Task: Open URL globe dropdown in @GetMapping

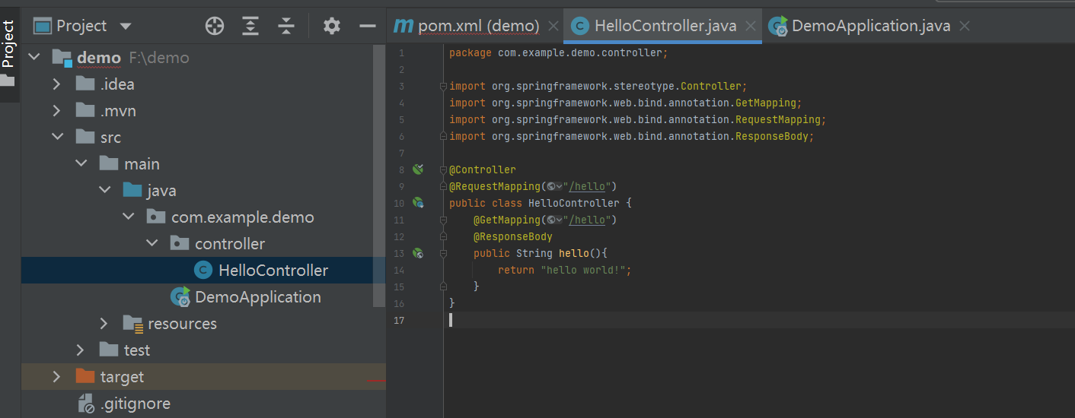Action: tap(554, 220)
